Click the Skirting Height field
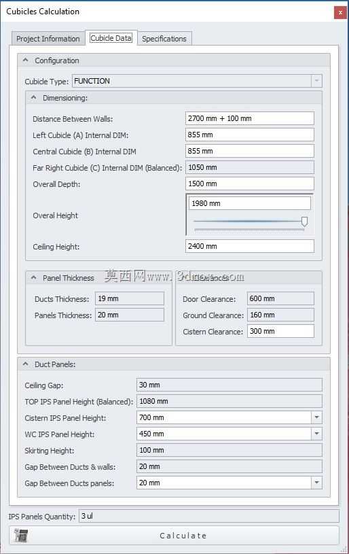Image resolution: width=349 pixels, height=554 pixels. 229,450
